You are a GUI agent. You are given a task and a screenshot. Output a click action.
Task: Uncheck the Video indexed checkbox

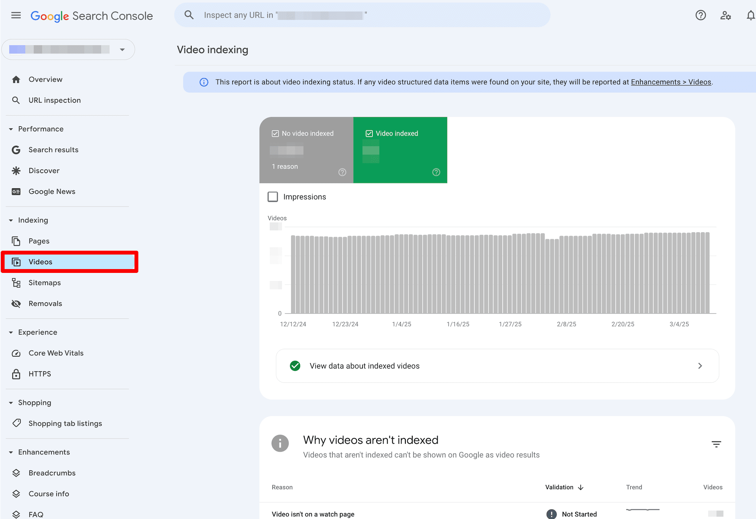(369, 134)
